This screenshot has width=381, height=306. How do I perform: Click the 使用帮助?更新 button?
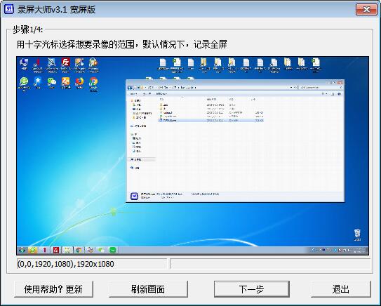pos(54,289)
